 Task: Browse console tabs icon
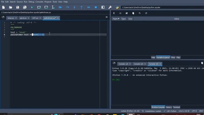click(114, 63)
